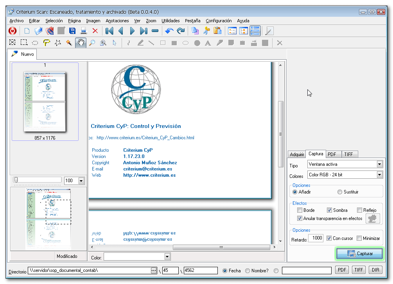Image resolution: width=393 pixels, height=284 pixels.
Task: Select the rectangular selection tool
Action: click(x=24, y=43)
